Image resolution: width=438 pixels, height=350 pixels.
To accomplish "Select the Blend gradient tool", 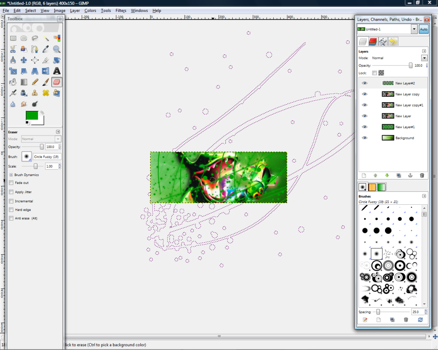I will 24,82.
